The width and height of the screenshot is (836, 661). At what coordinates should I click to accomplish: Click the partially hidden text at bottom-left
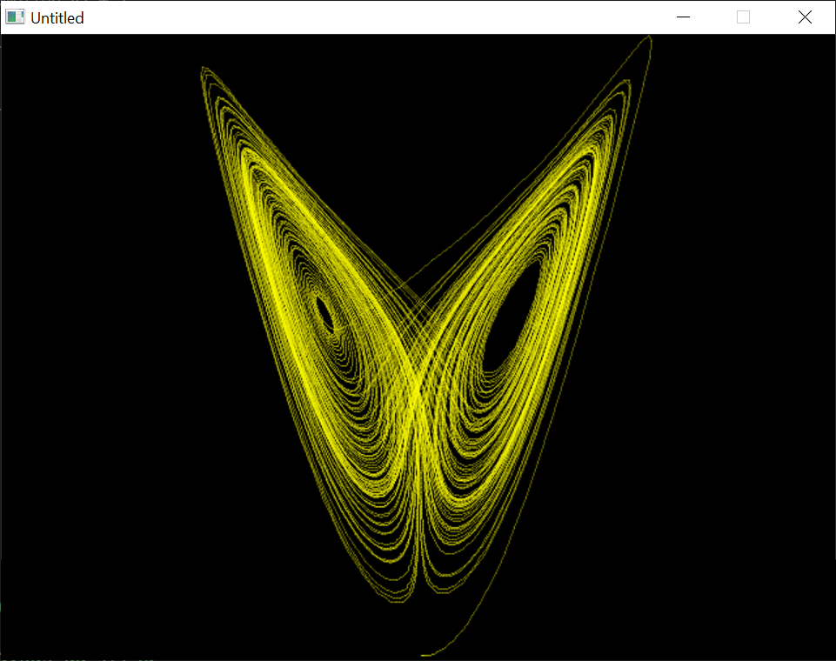78,658
